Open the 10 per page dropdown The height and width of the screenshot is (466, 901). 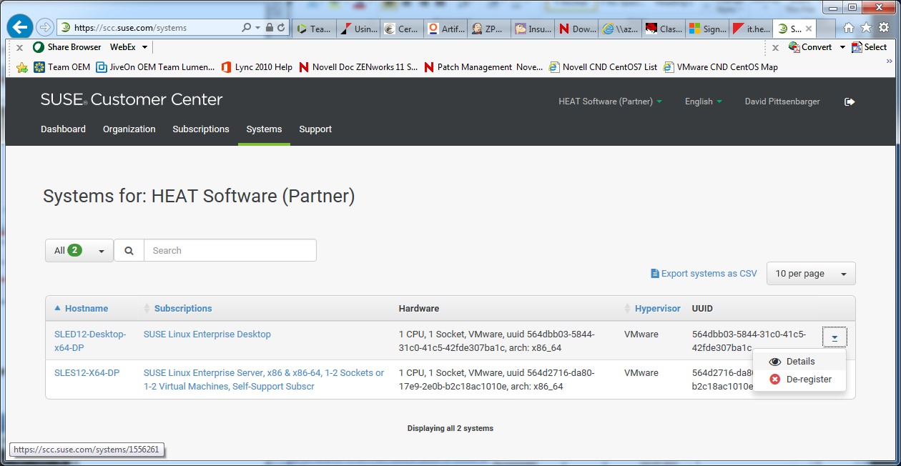(x=811, y=274)
